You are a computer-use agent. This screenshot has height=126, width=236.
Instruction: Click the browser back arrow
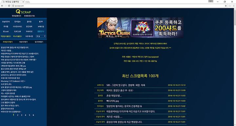coord(2,6)
